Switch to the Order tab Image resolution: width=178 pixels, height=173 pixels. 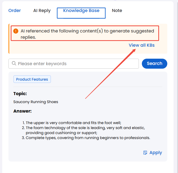click(x=14, y=10)
